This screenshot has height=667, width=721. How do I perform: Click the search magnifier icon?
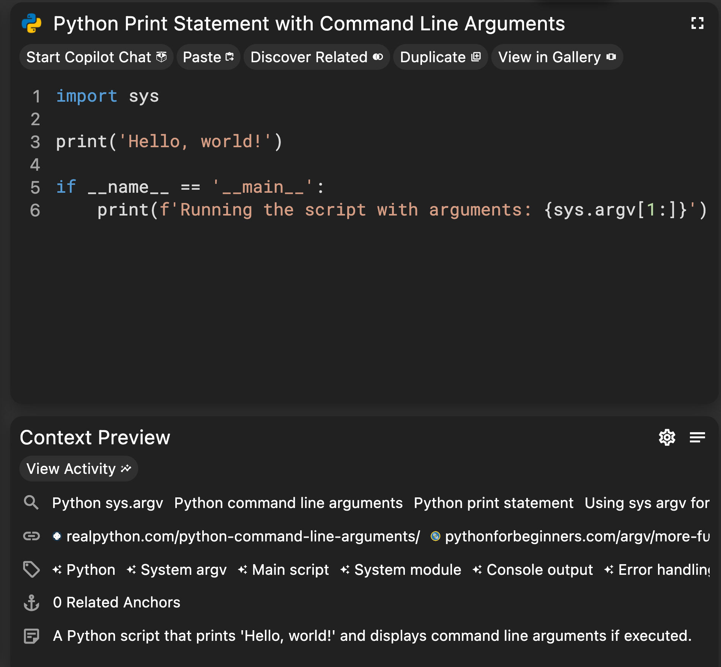tap(31, 502)
